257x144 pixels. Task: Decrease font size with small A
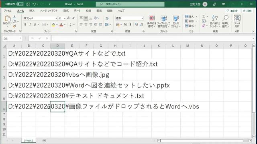tap(74, 18)
